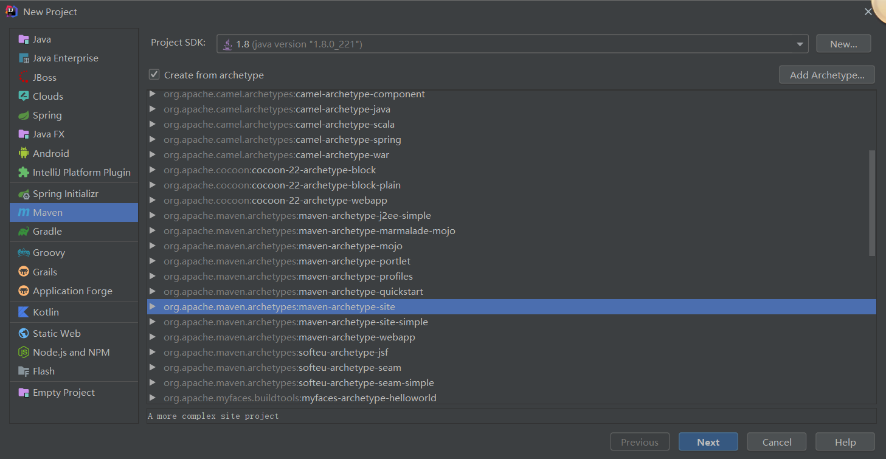Viewport: 886px width, 459px height.
Task: Select Spring project type
Action: [x=74, y=116]
